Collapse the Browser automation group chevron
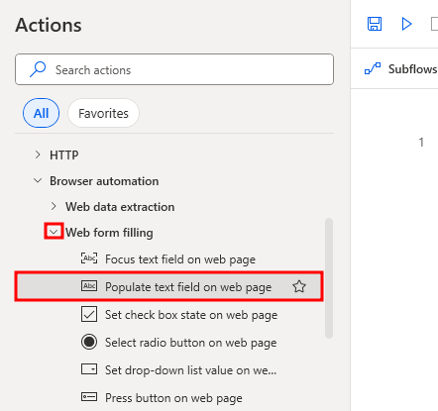This screenshot has height=411, width=438. click(x=38, y=180)
